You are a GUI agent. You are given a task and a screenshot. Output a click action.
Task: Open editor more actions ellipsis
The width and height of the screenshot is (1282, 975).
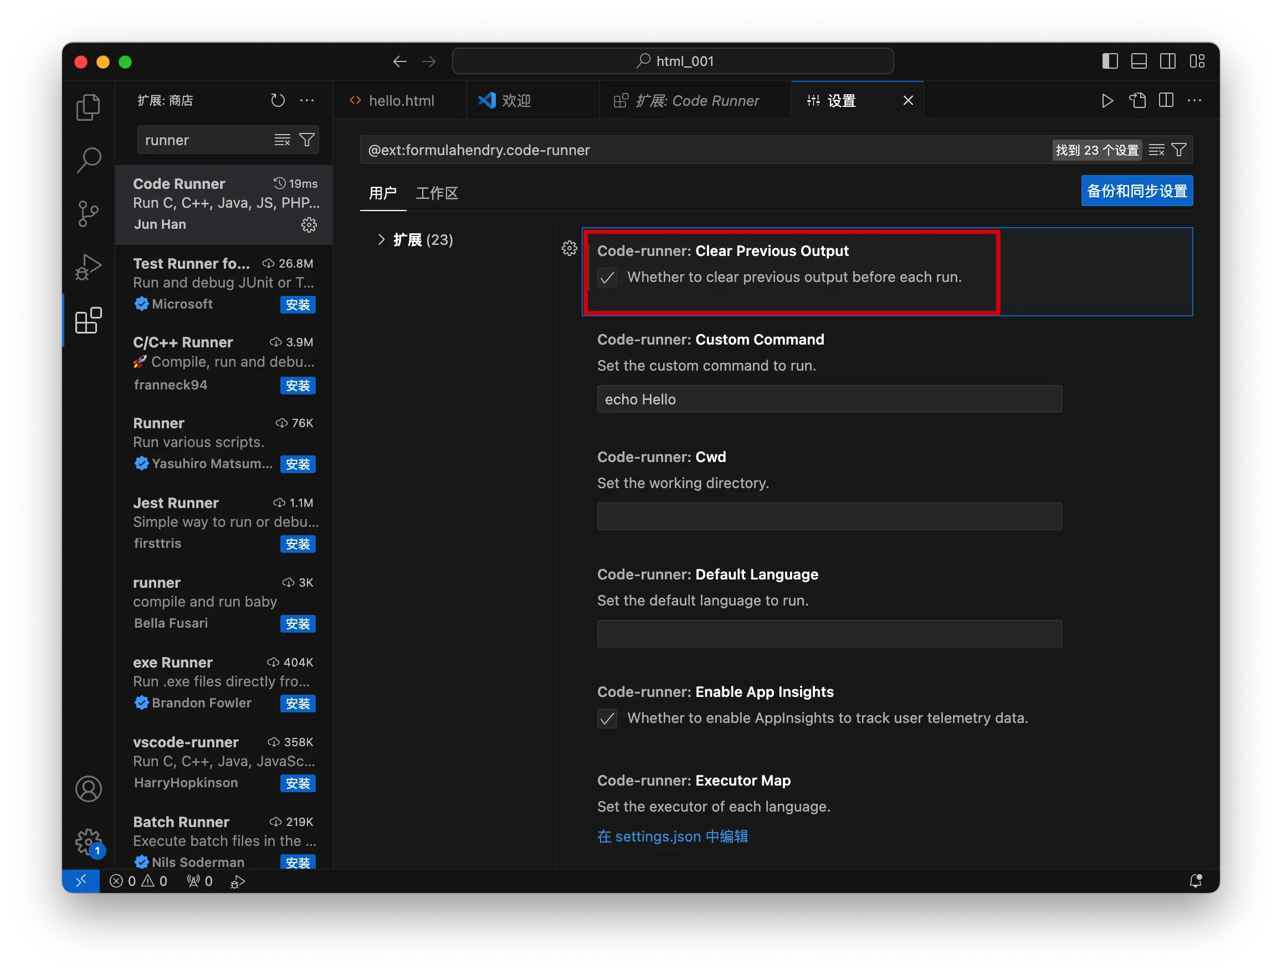pyautogui.click(x=1194, y=100)
